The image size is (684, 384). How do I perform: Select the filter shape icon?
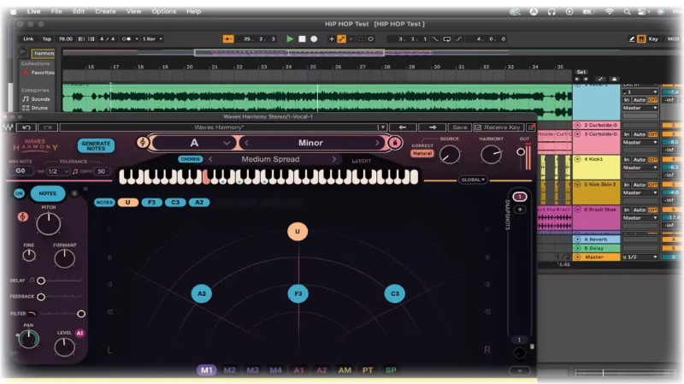[x=32, y=313]
